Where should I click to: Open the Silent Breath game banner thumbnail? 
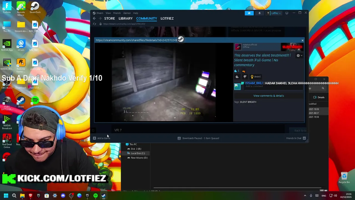[x=292, y=47]
